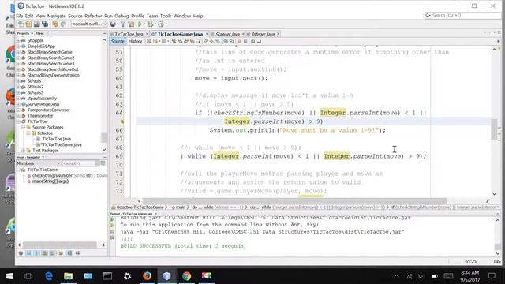Open the empty filter dropdown in Navigator
The image size is (505, 284).
[80, 163]
